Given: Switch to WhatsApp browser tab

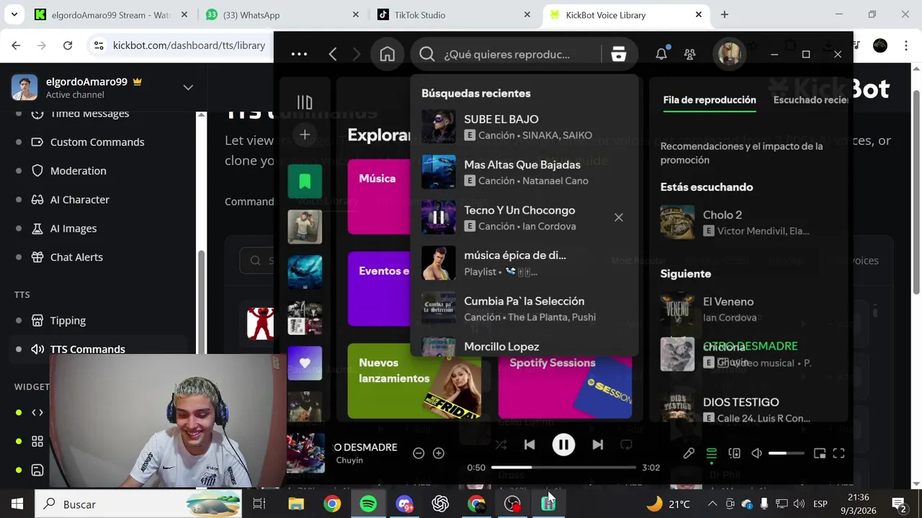Looking at the screenshot, I should (x=281, y=14).
